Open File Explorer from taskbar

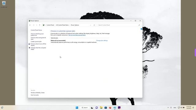(x=101, y=108)
